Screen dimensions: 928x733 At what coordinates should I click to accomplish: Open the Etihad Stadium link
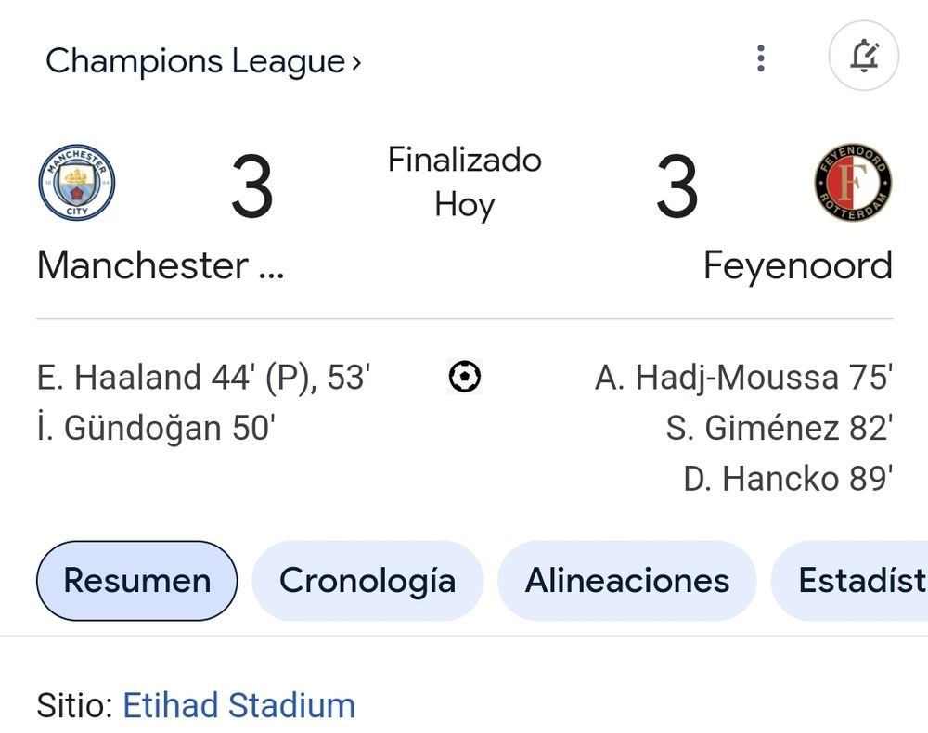pos(238,705)
